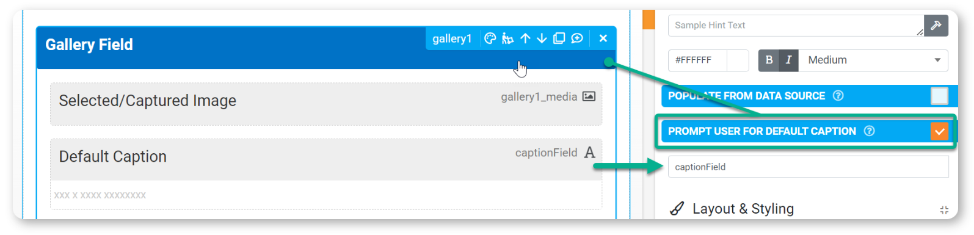Select the Default Caption field row

[326, 174]
